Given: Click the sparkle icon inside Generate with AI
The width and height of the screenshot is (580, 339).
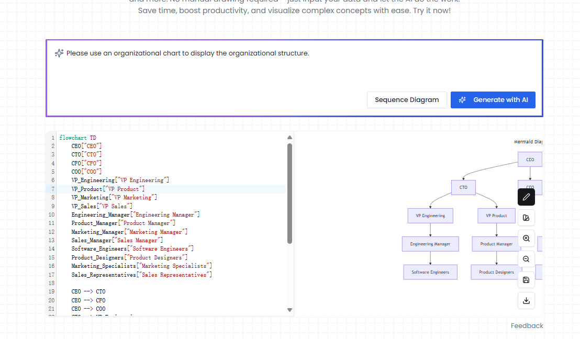Looking at the screenshot, I should [x=462, y=99].
